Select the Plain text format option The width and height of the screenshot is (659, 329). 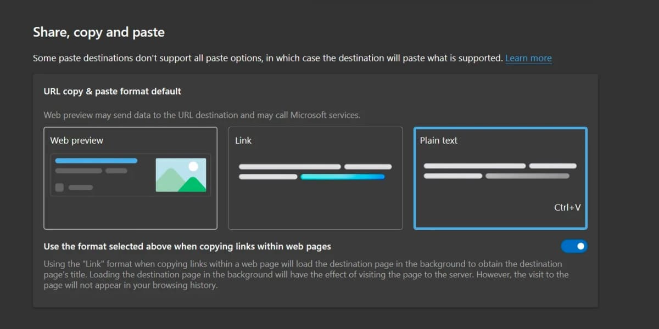coord(500,178)
